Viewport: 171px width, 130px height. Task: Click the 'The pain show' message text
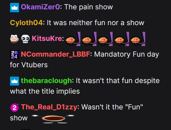[88, 7]
